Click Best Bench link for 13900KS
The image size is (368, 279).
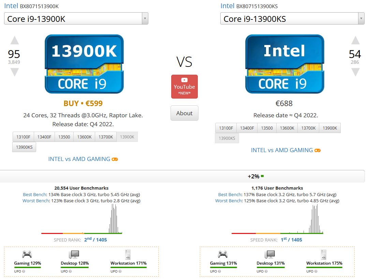(x=230, y=194)
